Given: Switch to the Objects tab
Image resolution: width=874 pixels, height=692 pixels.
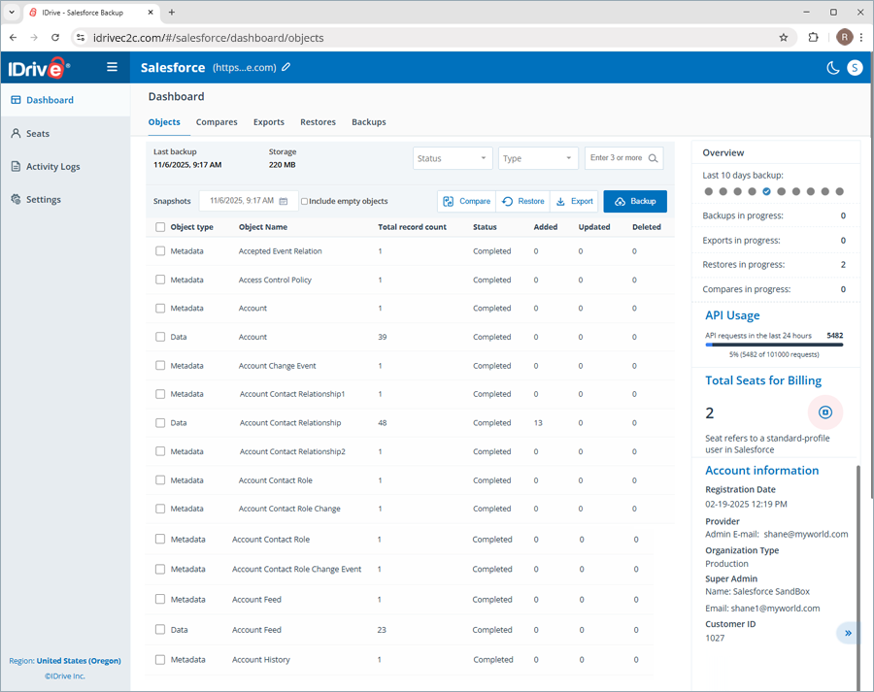Looking at the screenshot, I should point(164,122).
